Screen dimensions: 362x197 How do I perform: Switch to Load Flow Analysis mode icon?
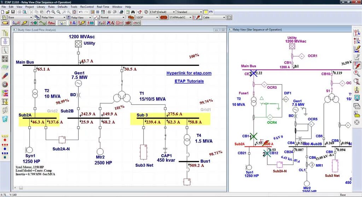[16, 23]
